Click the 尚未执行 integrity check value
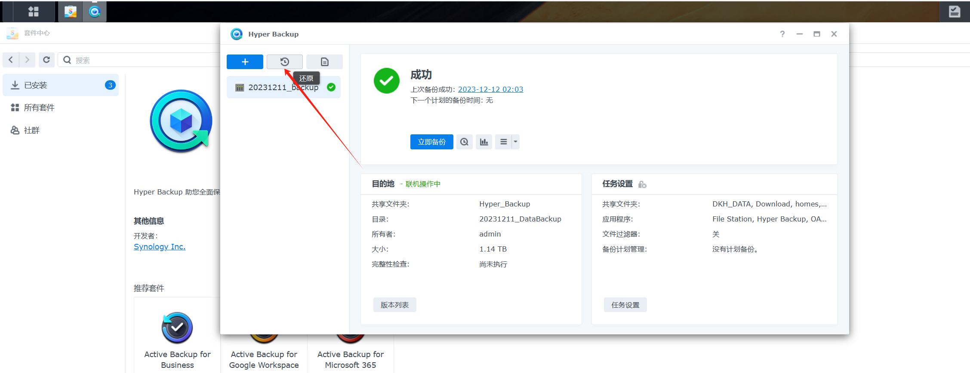This screenshot has width=970, height=373. tap(493, 264)
